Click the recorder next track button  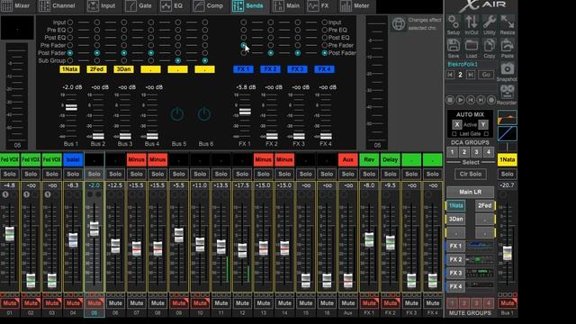point(481,100)
